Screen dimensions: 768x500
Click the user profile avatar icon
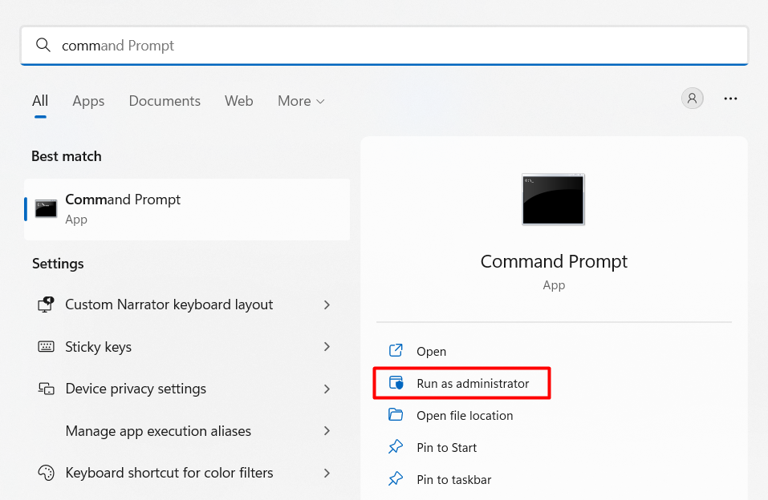click(x=692, y=99)
